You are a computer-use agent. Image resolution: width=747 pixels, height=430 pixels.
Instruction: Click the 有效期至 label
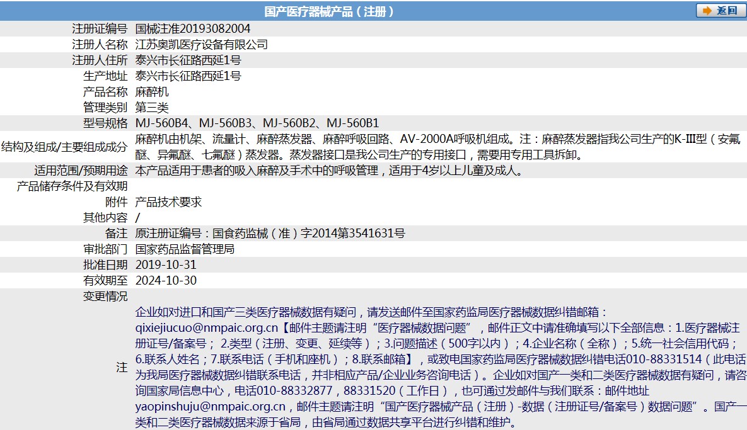(105, 280)
